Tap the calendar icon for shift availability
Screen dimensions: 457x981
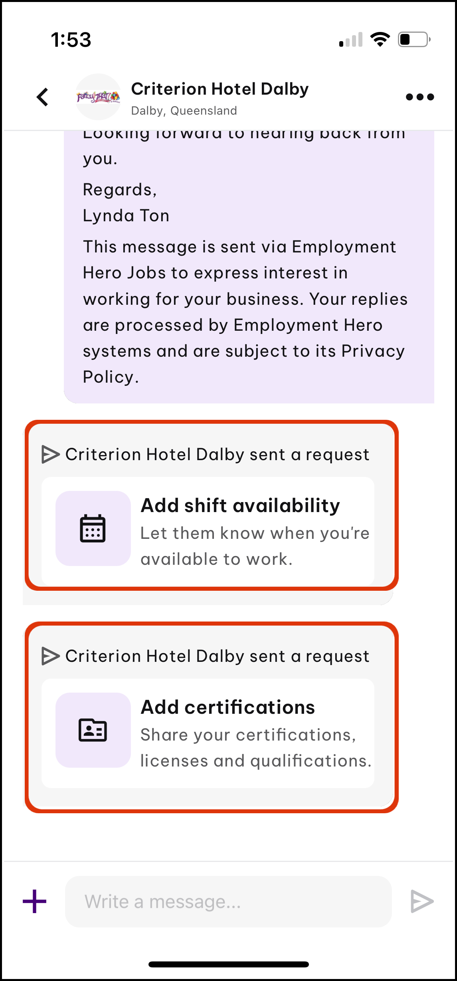pos(93,528)
